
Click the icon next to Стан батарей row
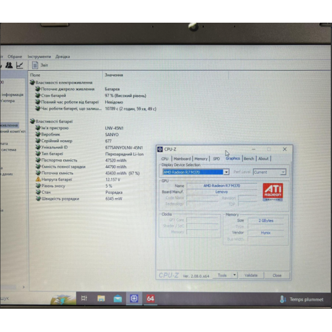pyautogui.click(x=38, y=95)
